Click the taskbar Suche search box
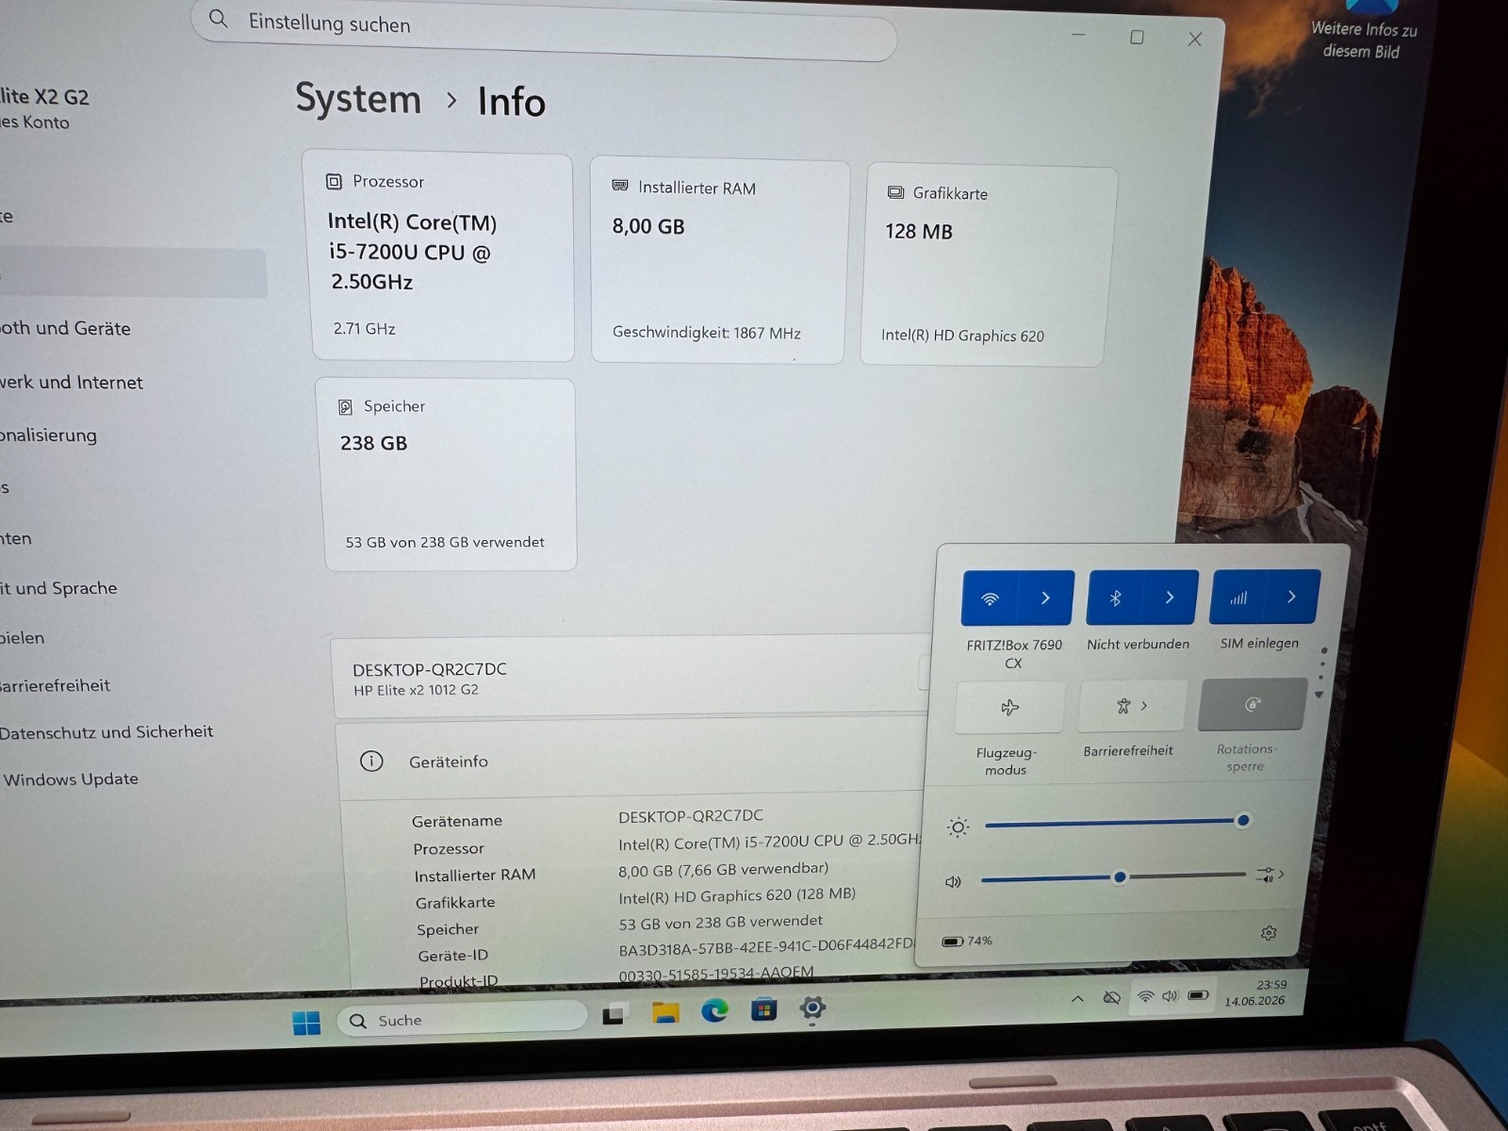Screen dimensions: 1508x1131 (462, 1019)
